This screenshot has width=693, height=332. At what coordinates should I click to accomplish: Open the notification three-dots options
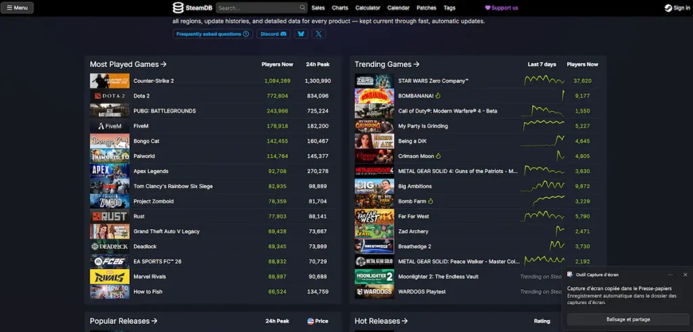671,275
